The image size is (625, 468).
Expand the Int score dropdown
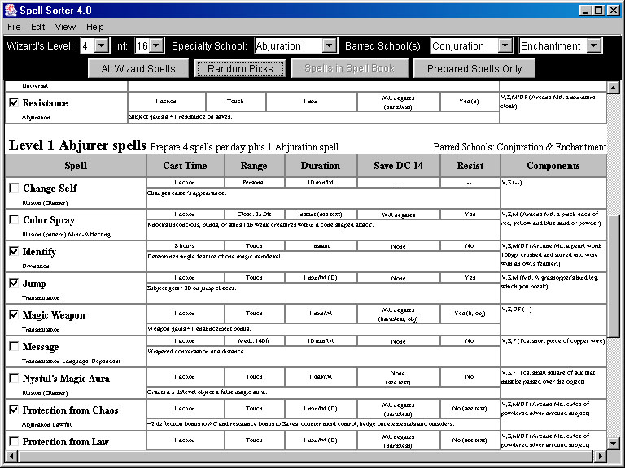point(156,45)
